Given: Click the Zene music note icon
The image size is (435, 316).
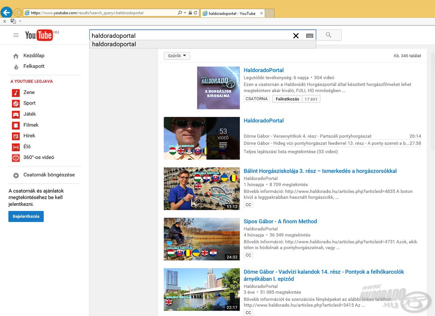Looking at the screenshot, I should pos(16,93).
